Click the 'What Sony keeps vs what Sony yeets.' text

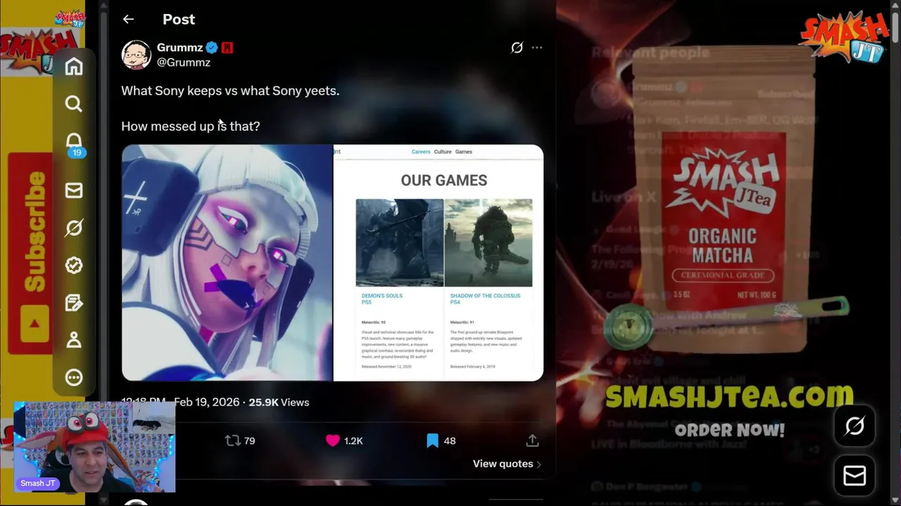[x=230, y=91]
